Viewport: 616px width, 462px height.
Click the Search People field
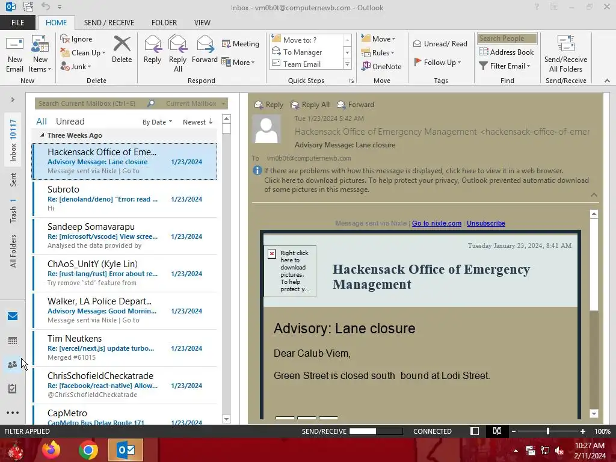[x=507, y=38]
